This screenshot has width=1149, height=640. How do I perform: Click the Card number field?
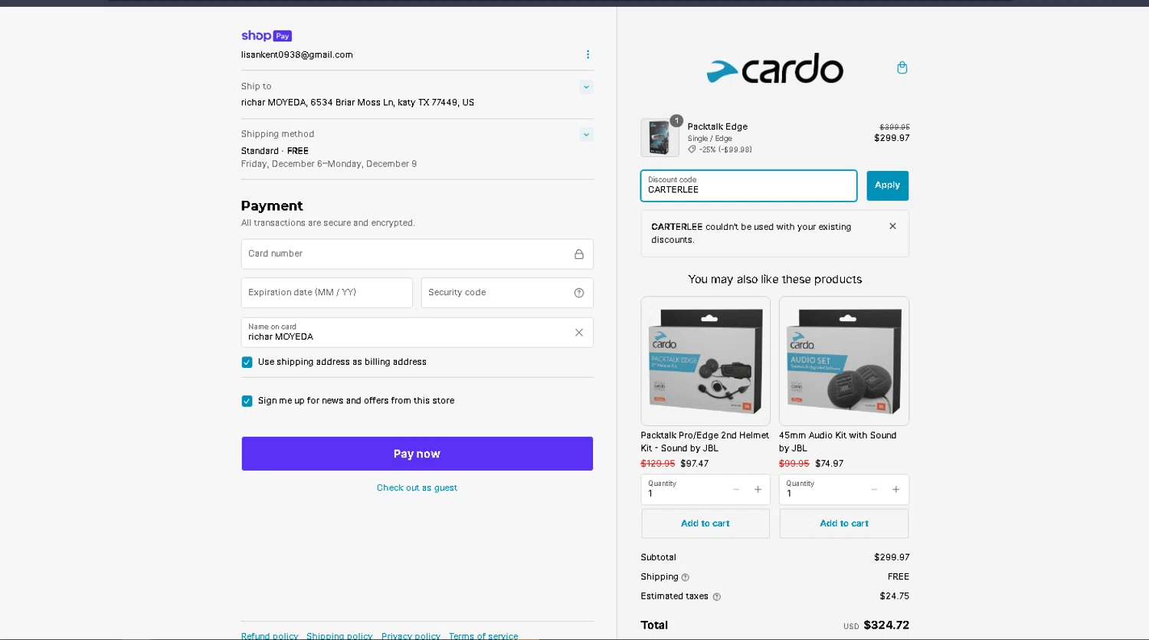pos(417,254)
